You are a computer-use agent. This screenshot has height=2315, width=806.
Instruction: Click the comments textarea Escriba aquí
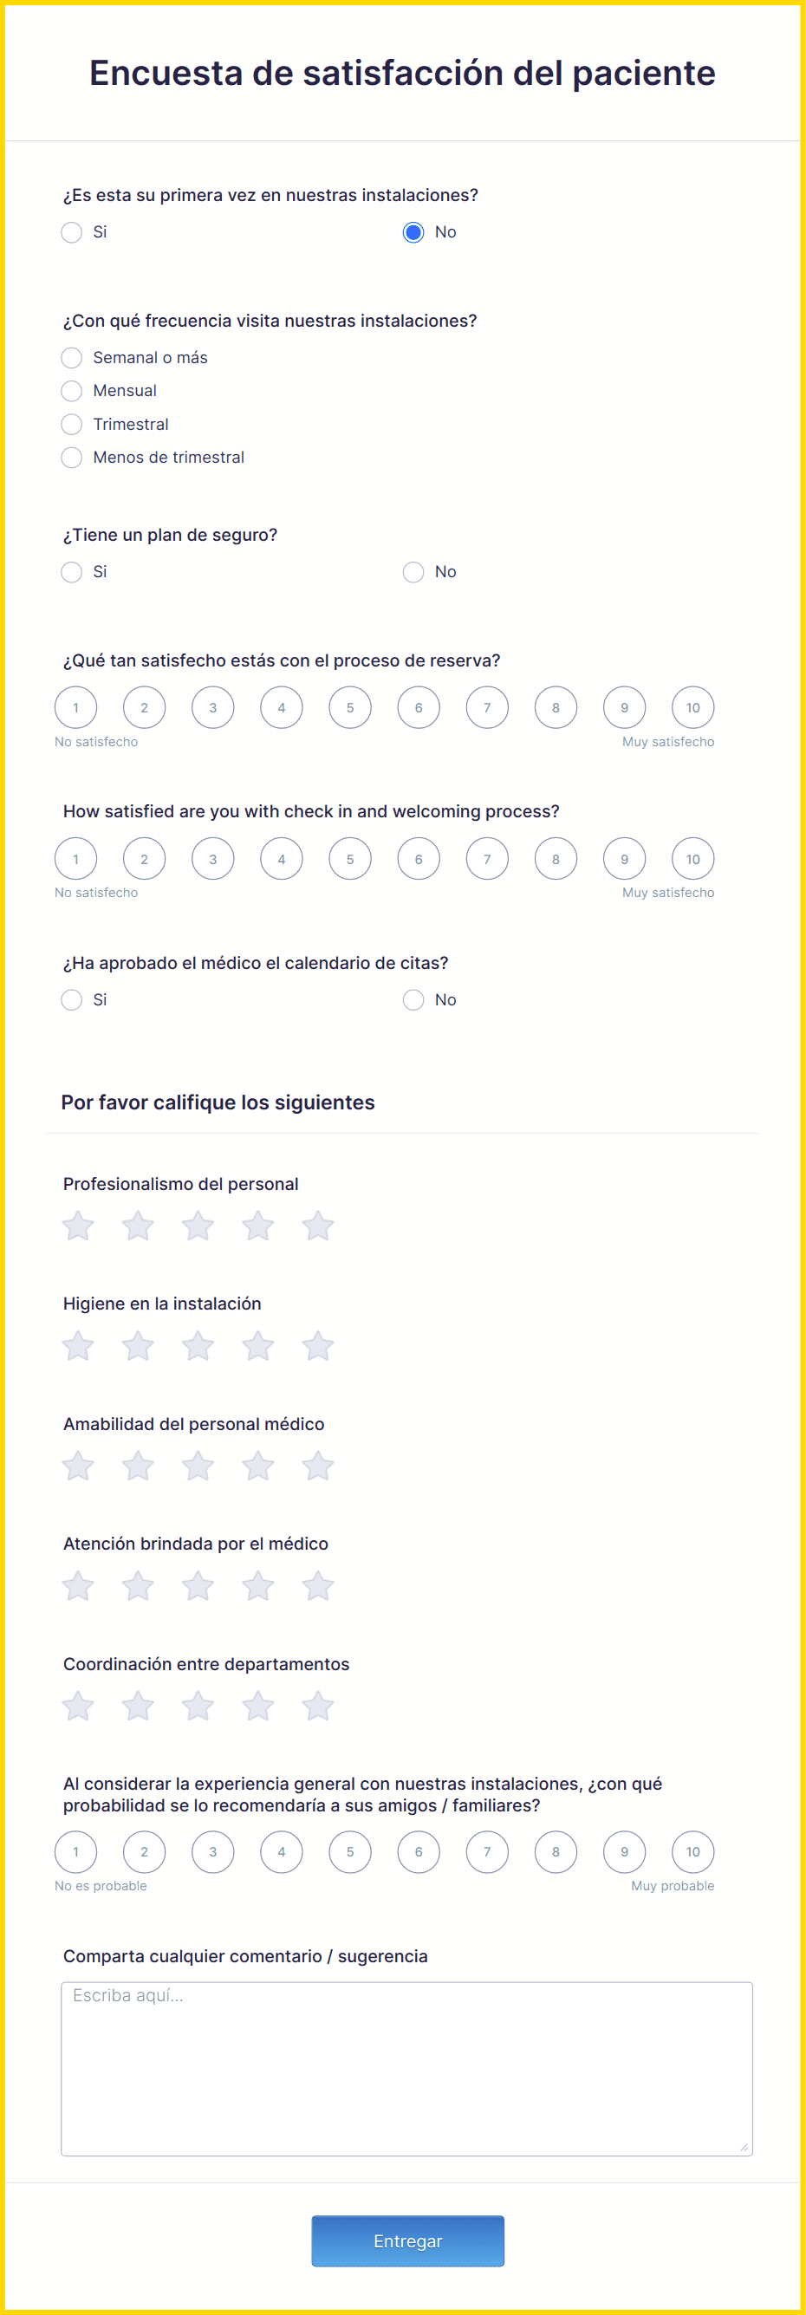point(407,2069)
